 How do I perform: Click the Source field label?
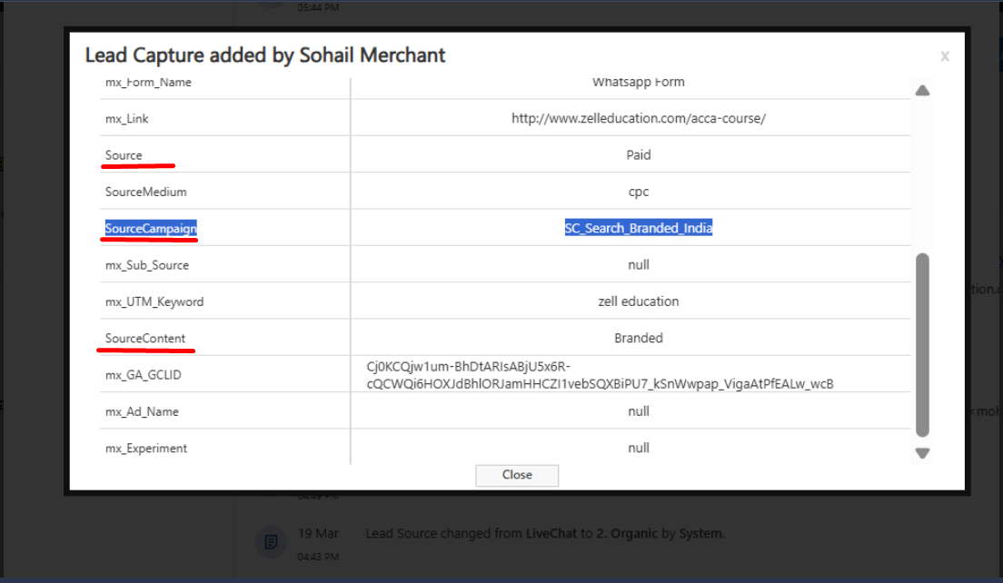(124, 155)
